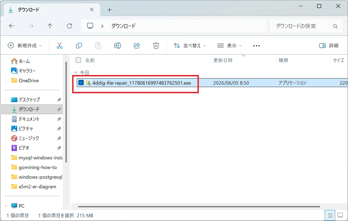Open ミュージック in the sidebar
The height and width of the screenshot is (221, 348).
click(x=29, y=138)
